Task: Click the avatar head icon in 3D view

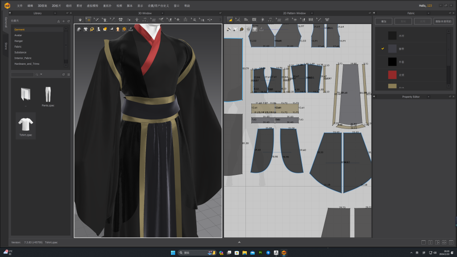Action: 118,29
